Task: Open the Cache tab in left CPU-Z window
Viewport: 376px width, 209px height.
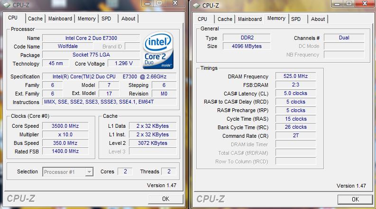Action: click(35, 19)
